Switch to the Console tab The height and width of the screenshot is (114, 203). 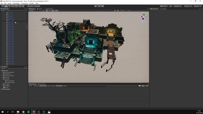(32, 84)
